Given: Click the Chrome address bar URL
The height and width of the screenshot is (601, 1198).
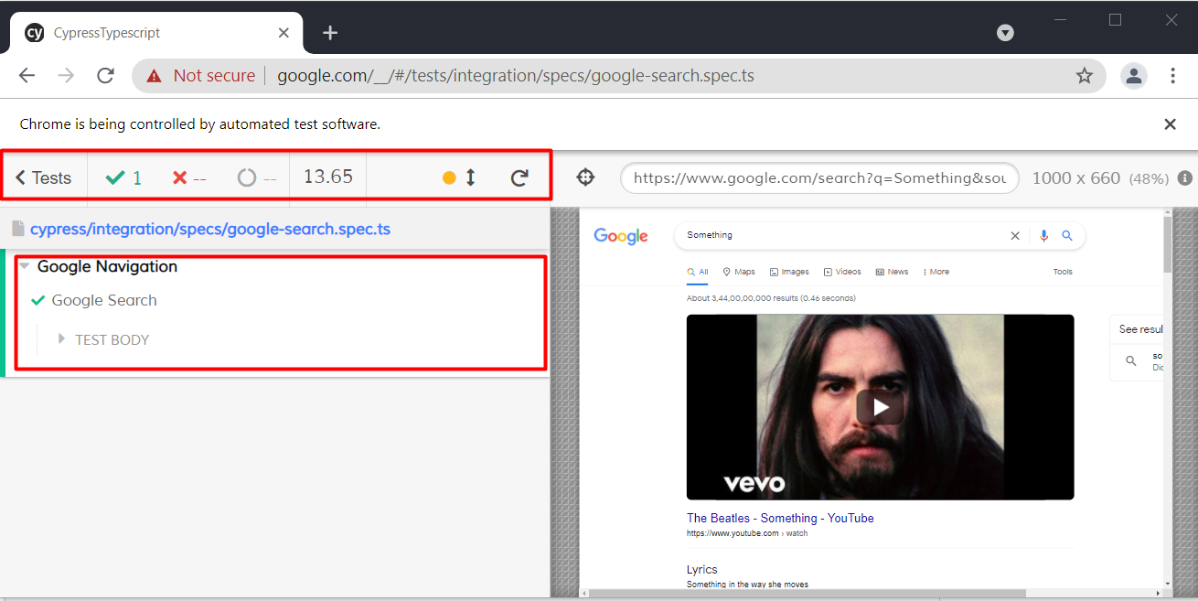Looking at the screenshot, I should pos(516,76).
